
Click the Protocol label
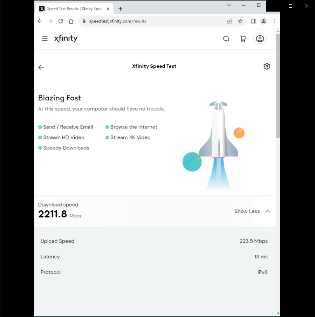coord(50,272)
